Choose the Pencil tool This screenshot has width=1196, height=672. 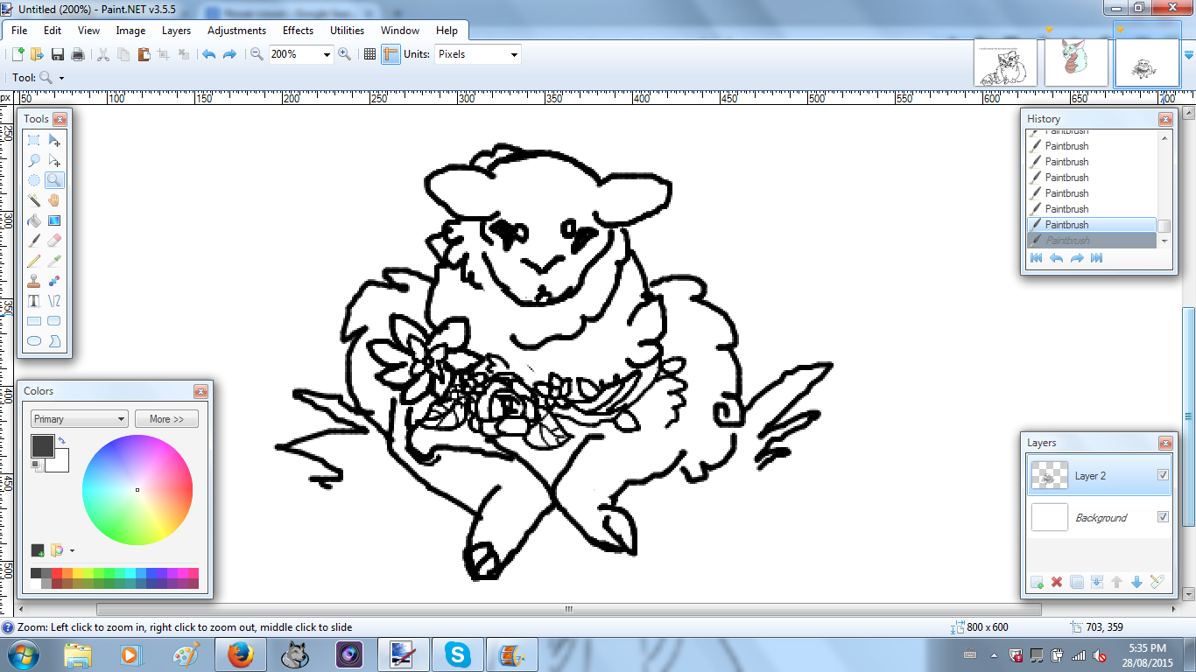pos(34,261)
